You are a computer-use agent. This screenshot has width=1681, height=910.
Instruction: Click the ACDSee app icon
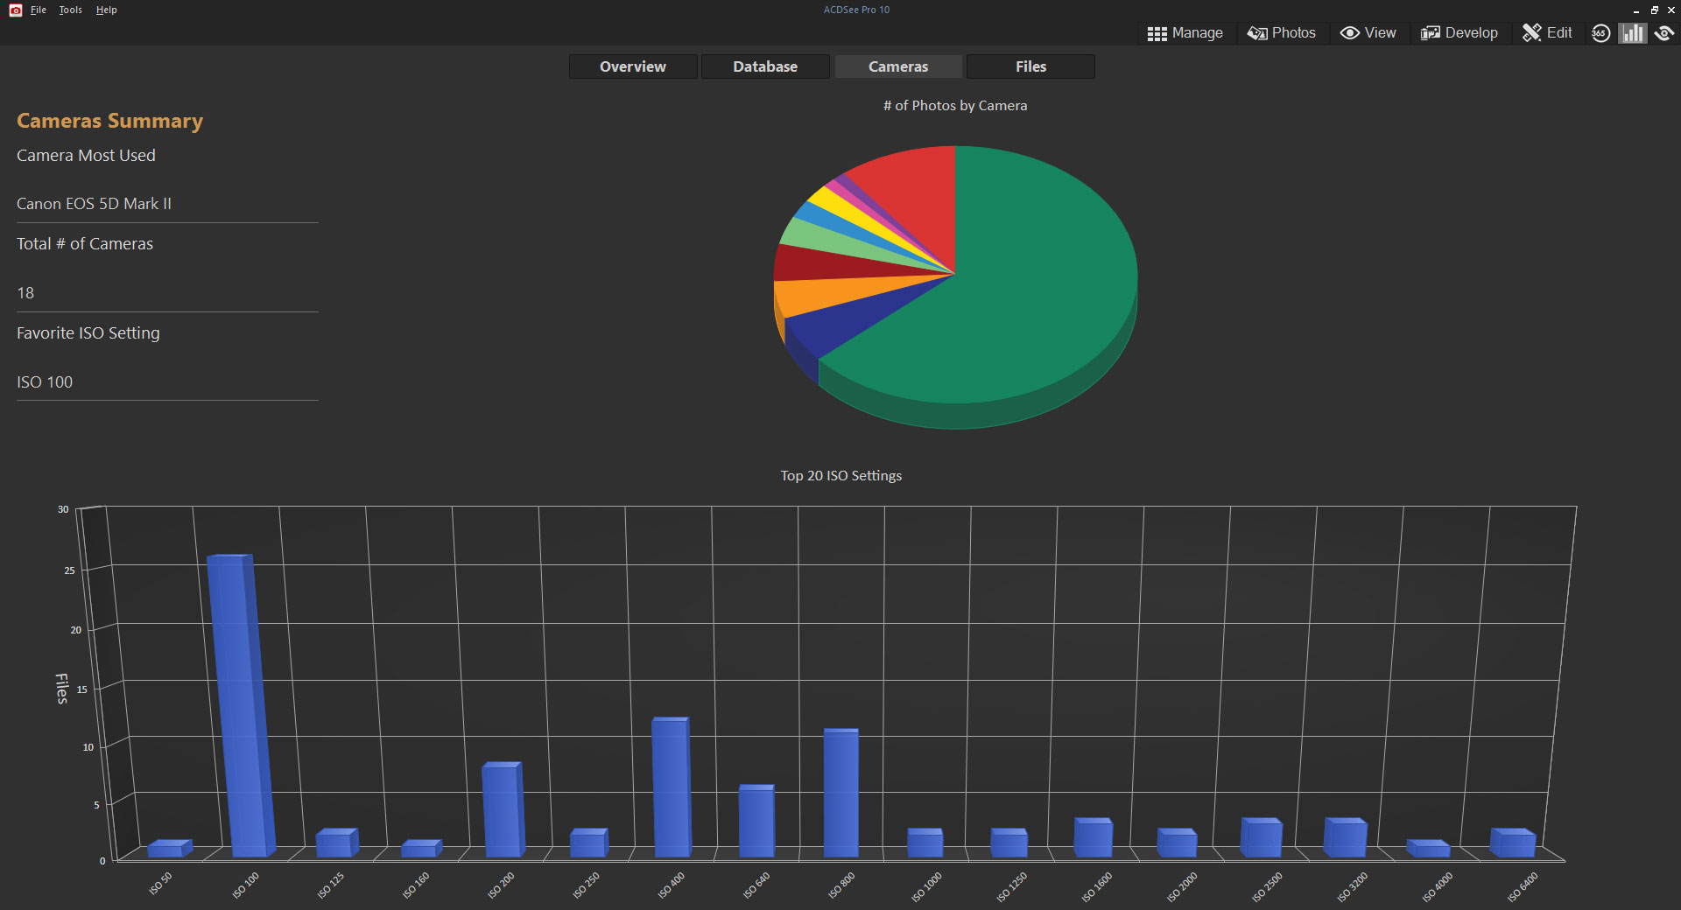pos(15,10)
